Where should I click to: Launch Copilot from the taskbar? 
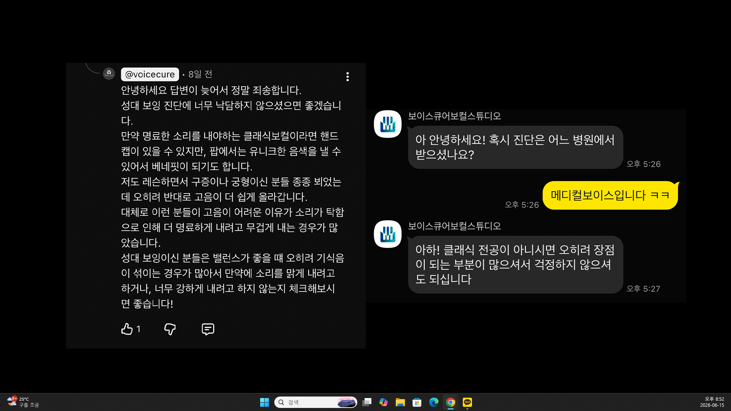coord(384,402)
